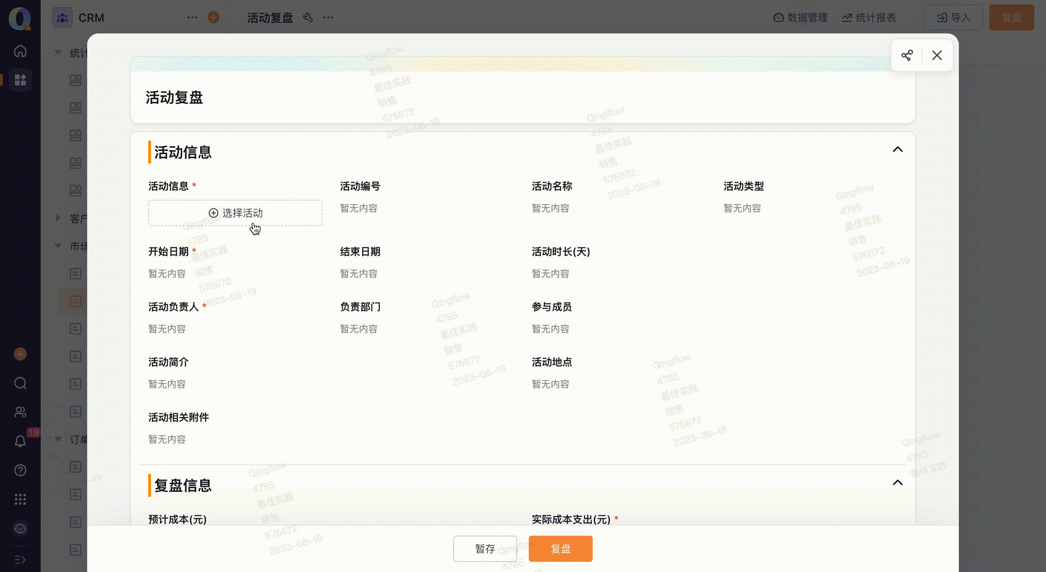
Task: Click 暂无内容 under 活动相关附件
Action: pos(167,439)
